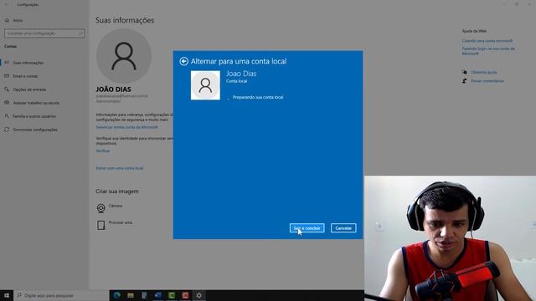Click the envelope icon beside 'Email e contas'
This screenshot has width=536, height=301.
tap(7, 76)
